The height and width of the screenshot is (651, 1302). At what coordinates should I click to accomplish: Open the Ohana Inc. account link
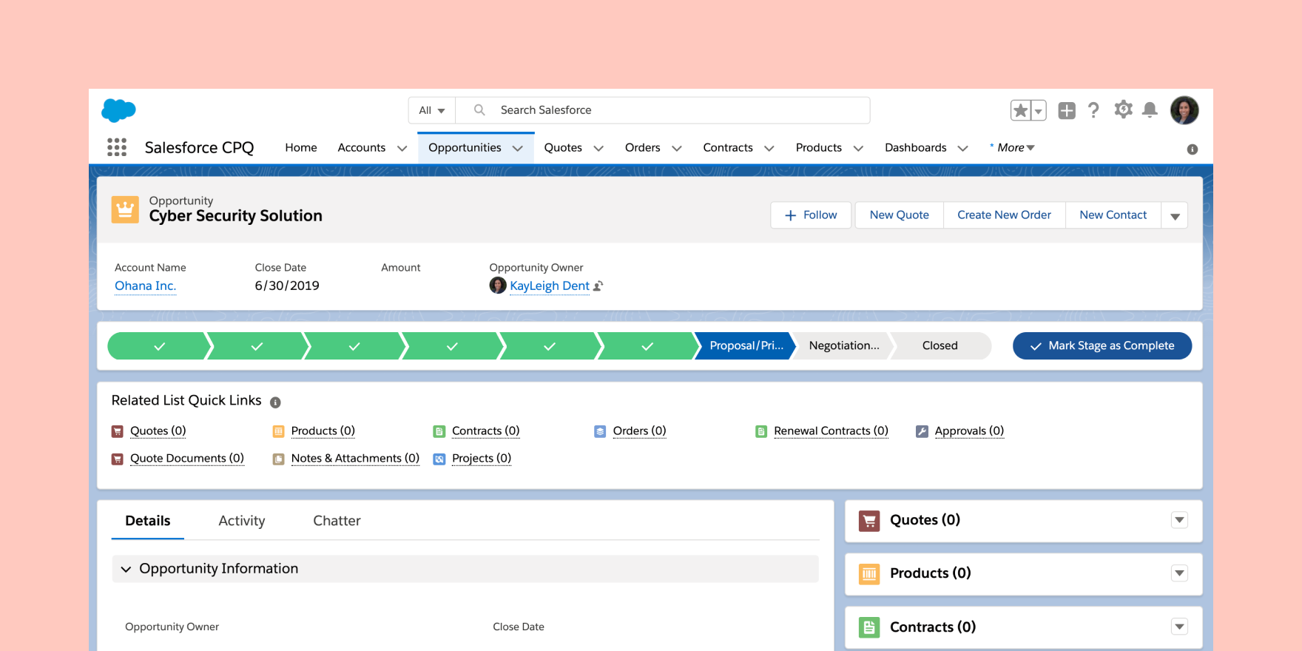tap(145, 286)
